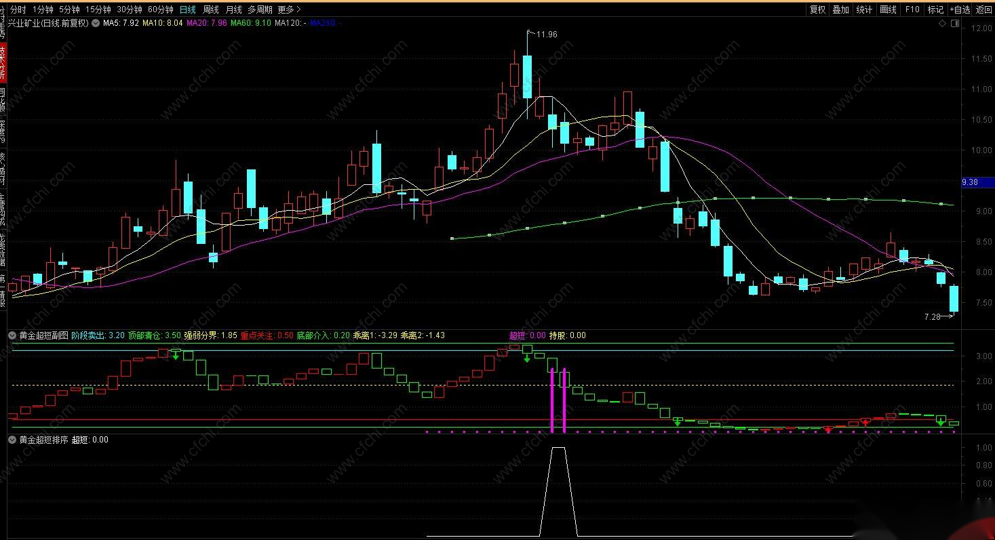Open the F10 company info button

point(912,9)
